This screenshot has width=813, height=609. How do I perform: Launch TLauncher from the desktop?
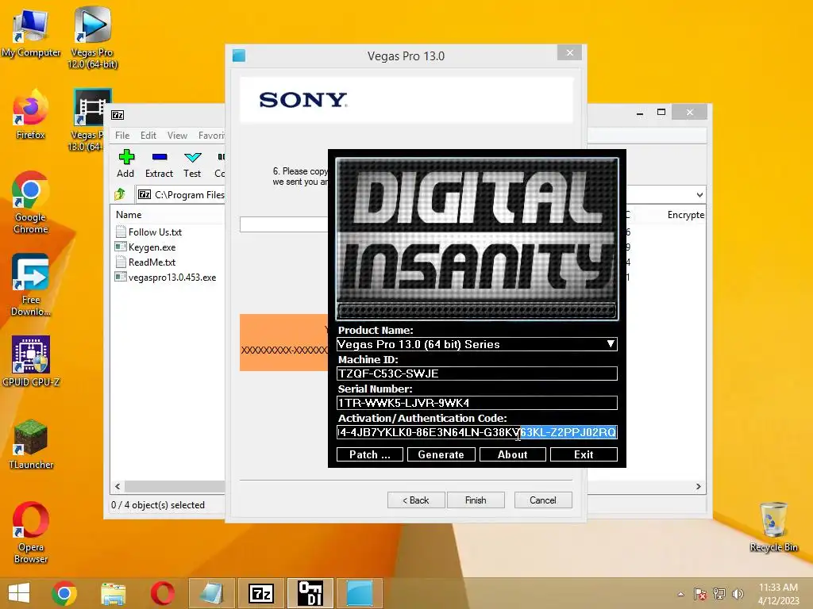click(31, 444)
